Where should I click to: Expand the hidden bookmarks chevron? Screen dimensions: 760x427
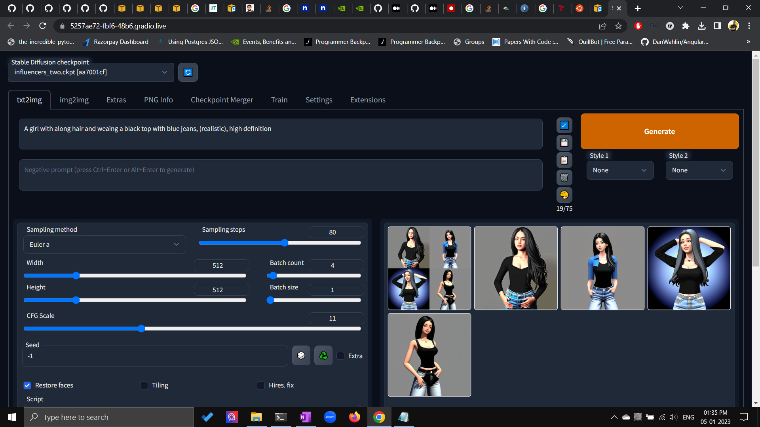[x=748, y=42]
